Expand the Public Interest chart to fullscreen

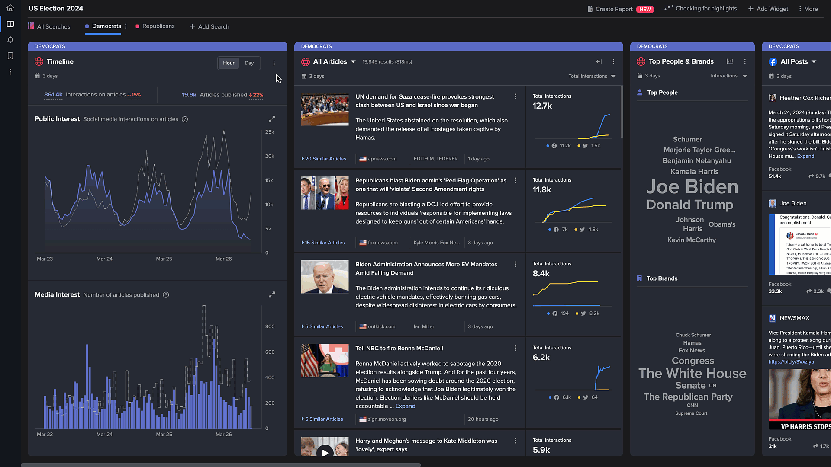[x=271, y=118]
